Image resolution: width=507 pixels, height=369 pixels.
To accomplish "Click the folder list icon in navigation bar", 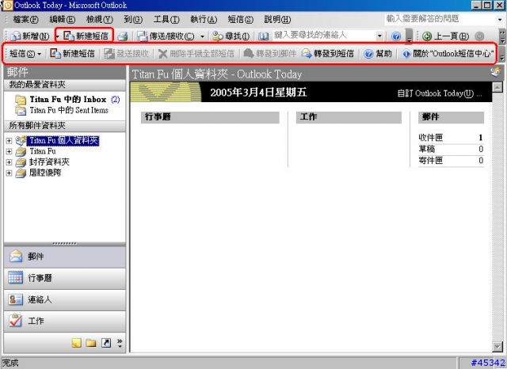I will pos(91,343).
